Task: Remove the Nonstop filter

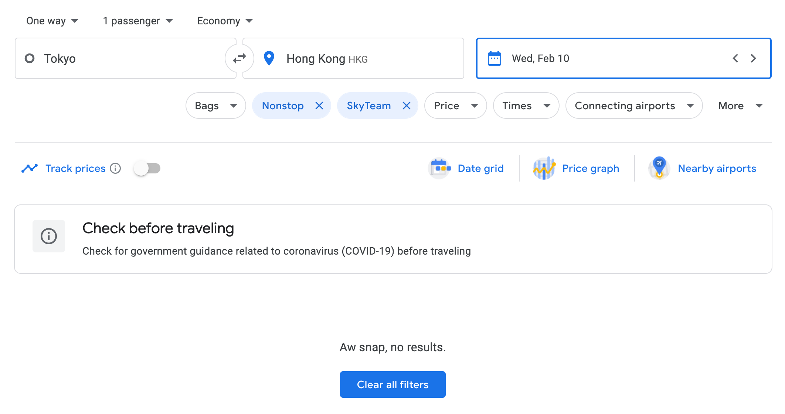Action: coord(319,106)
